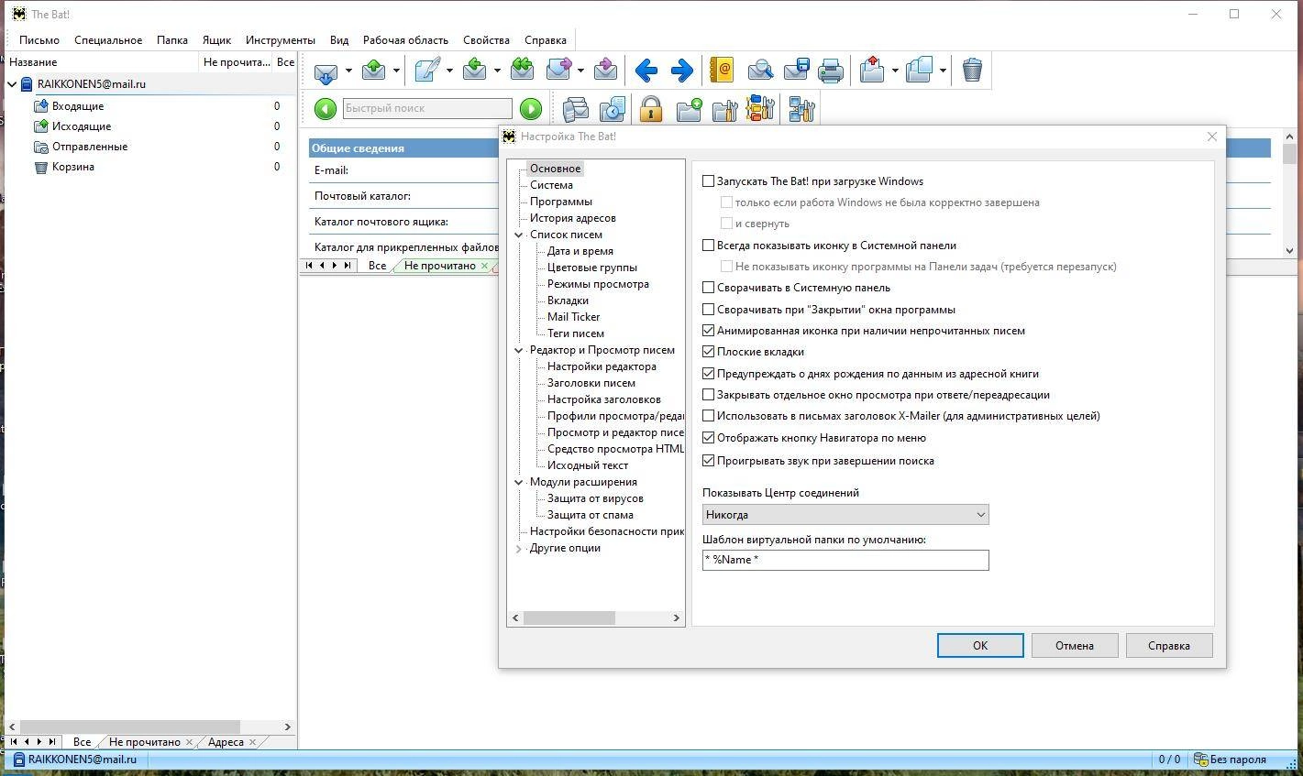Click the Copy to folder icon
The height and width of the screenshot is (776, 1303).
(919, 71)
